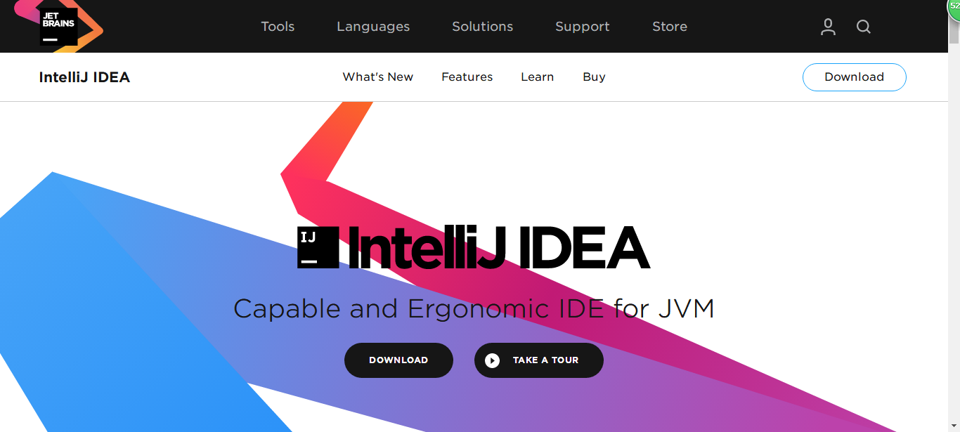Open the user account icon
Screen dimensions: 960x432
pyautogui.click(x=829, y=27)
